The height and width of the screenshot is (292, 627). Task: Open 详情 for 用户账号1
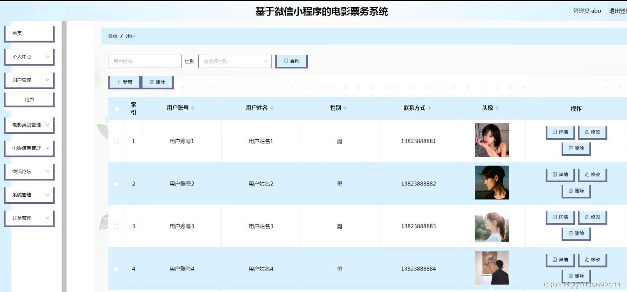pos(560,132)
